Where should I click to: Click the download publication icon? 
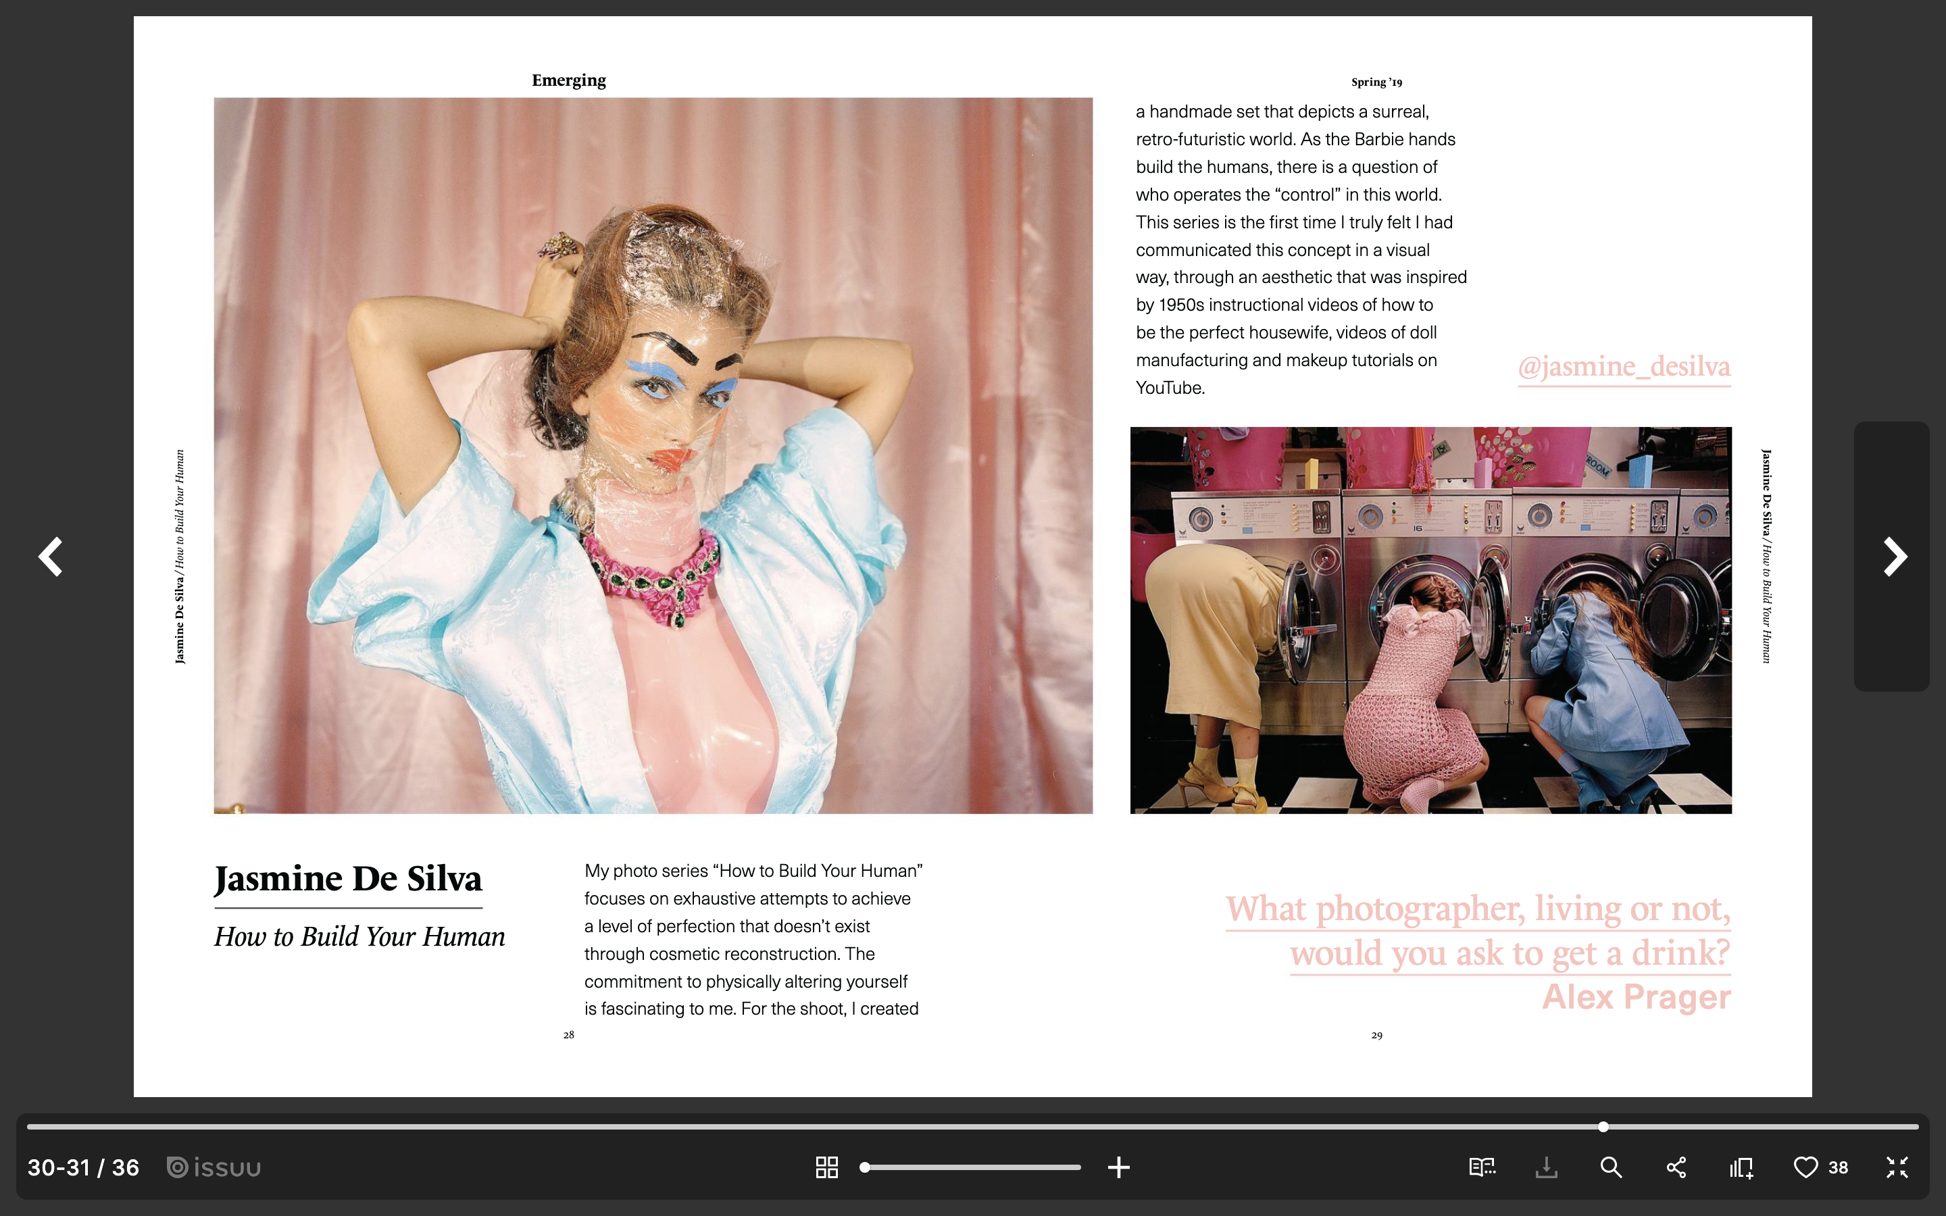[1545, 1167]
